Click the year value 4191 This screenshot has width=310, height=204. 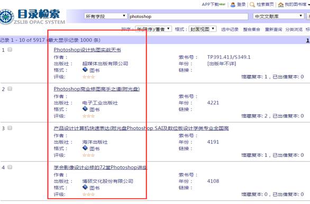[213, 142]
